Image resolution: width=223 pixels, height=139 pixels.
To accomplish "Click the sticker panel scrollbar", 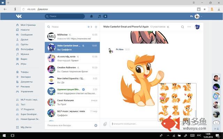I will click(195, 114).
